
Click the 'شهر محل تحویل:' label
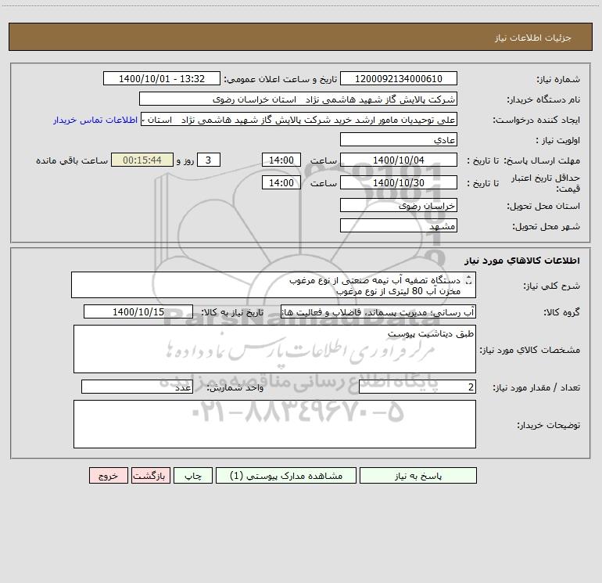pyautogui.click(x=546, y=226)
